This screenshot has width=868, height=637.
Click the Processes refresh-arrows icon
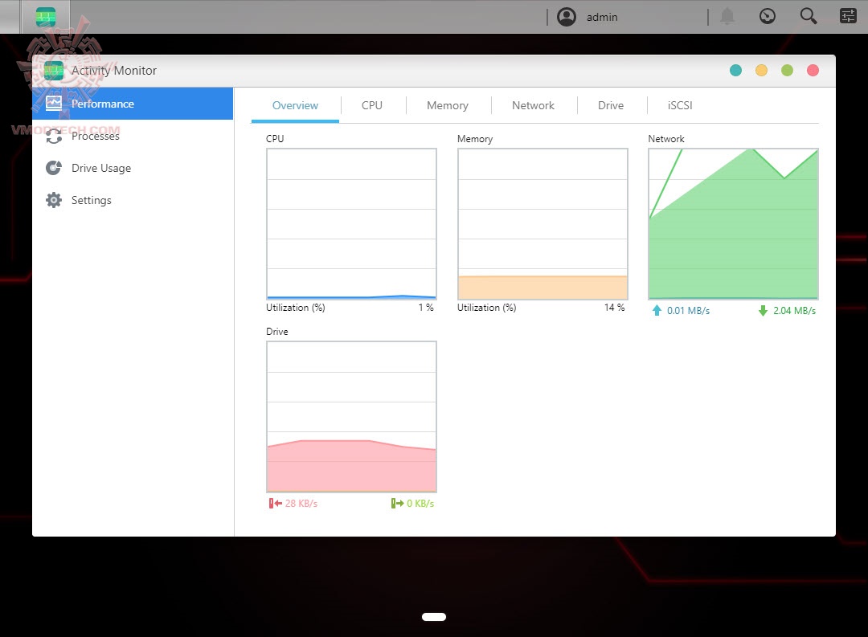tap(54, 136)
